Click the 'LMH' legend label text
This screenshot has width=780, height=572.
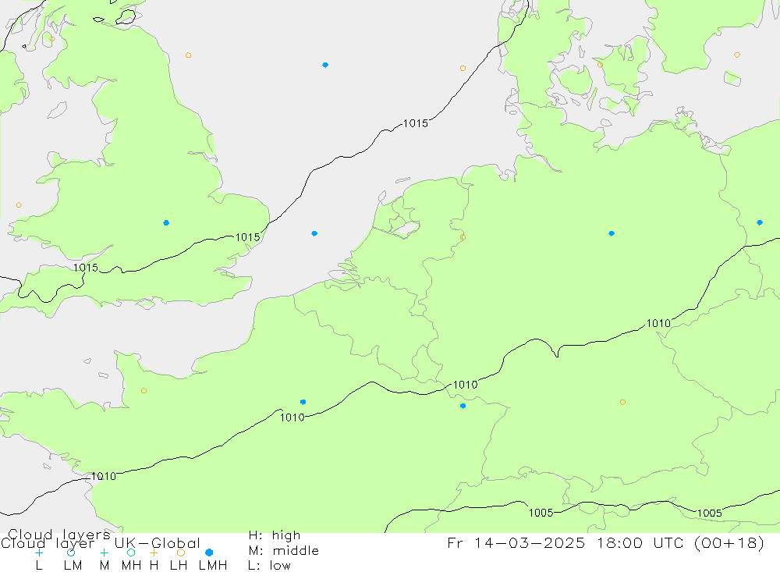(213, 566)
